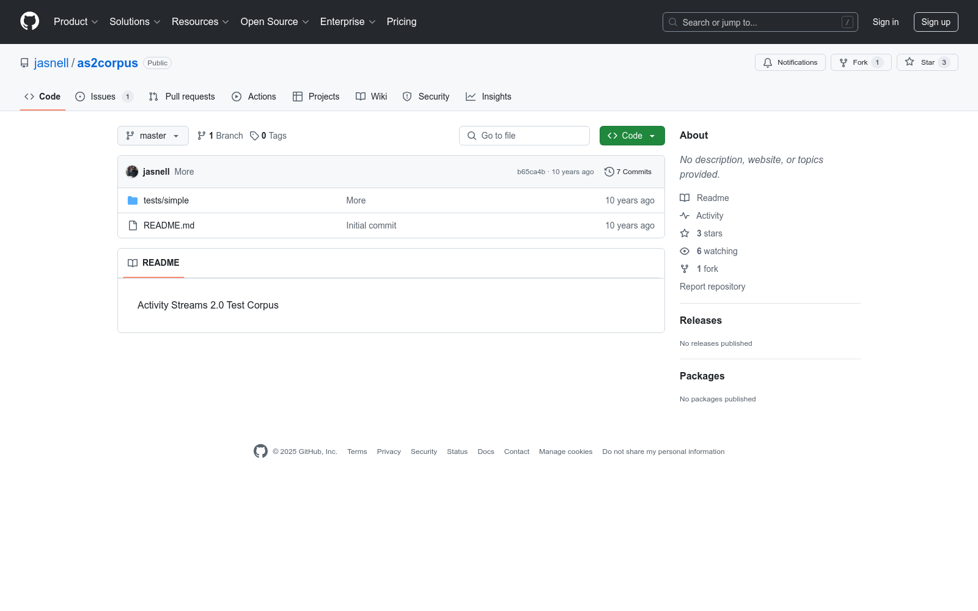Click the README.md file icon
Viewport: 978px width, 611px height.
pyautogui.click(x=133, y=225)
